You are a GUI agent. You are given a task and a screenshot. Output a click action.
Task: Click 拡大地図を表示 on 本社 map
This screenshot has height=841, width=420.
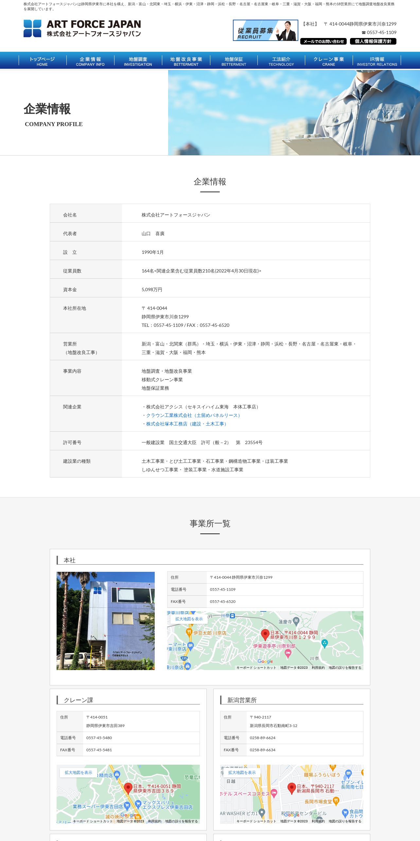189,619
